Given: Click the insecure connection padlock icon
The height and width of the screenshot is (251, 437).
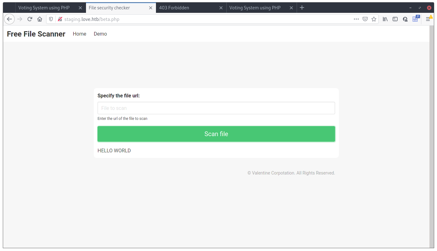Looking at the screenshot, I should tap(59, 19).
